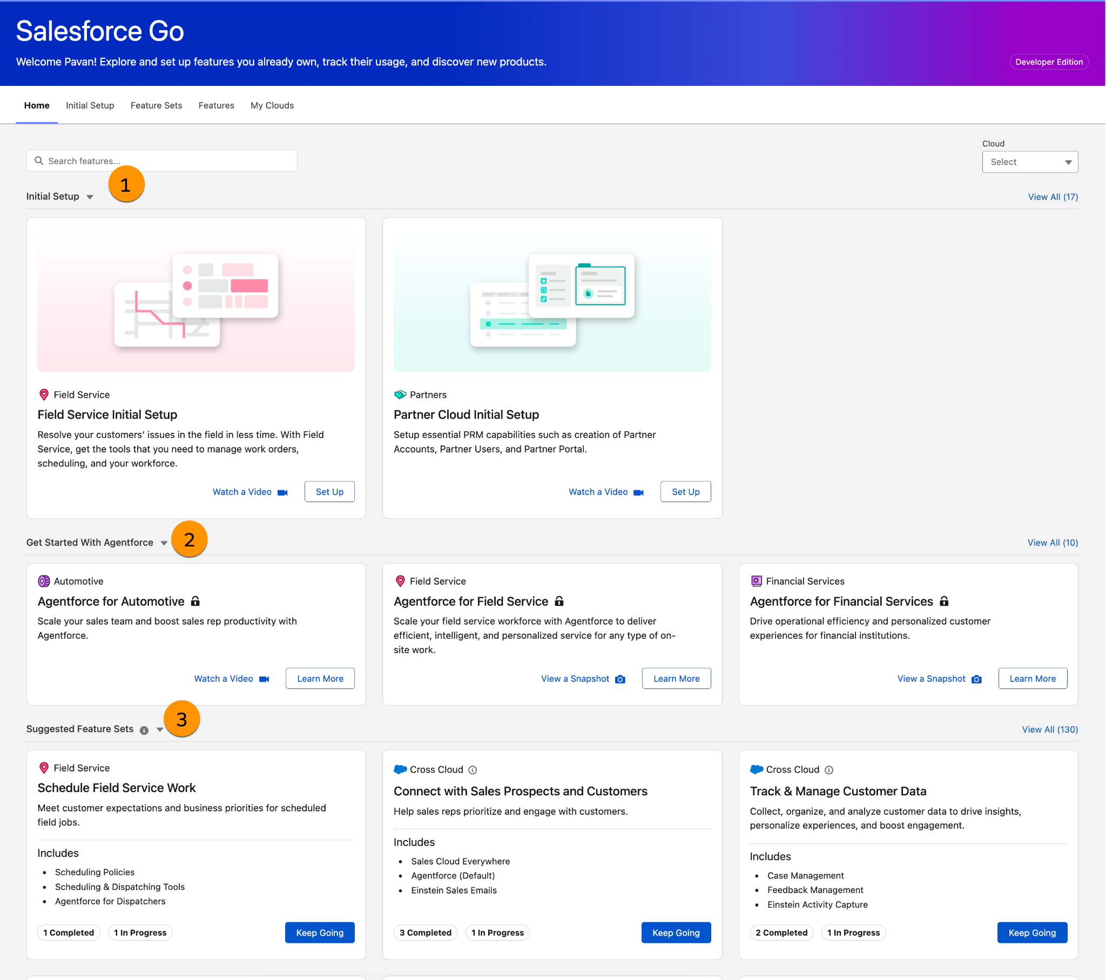Click View All (130) link
This screenshot has width=1106, height=980.
1050,729
